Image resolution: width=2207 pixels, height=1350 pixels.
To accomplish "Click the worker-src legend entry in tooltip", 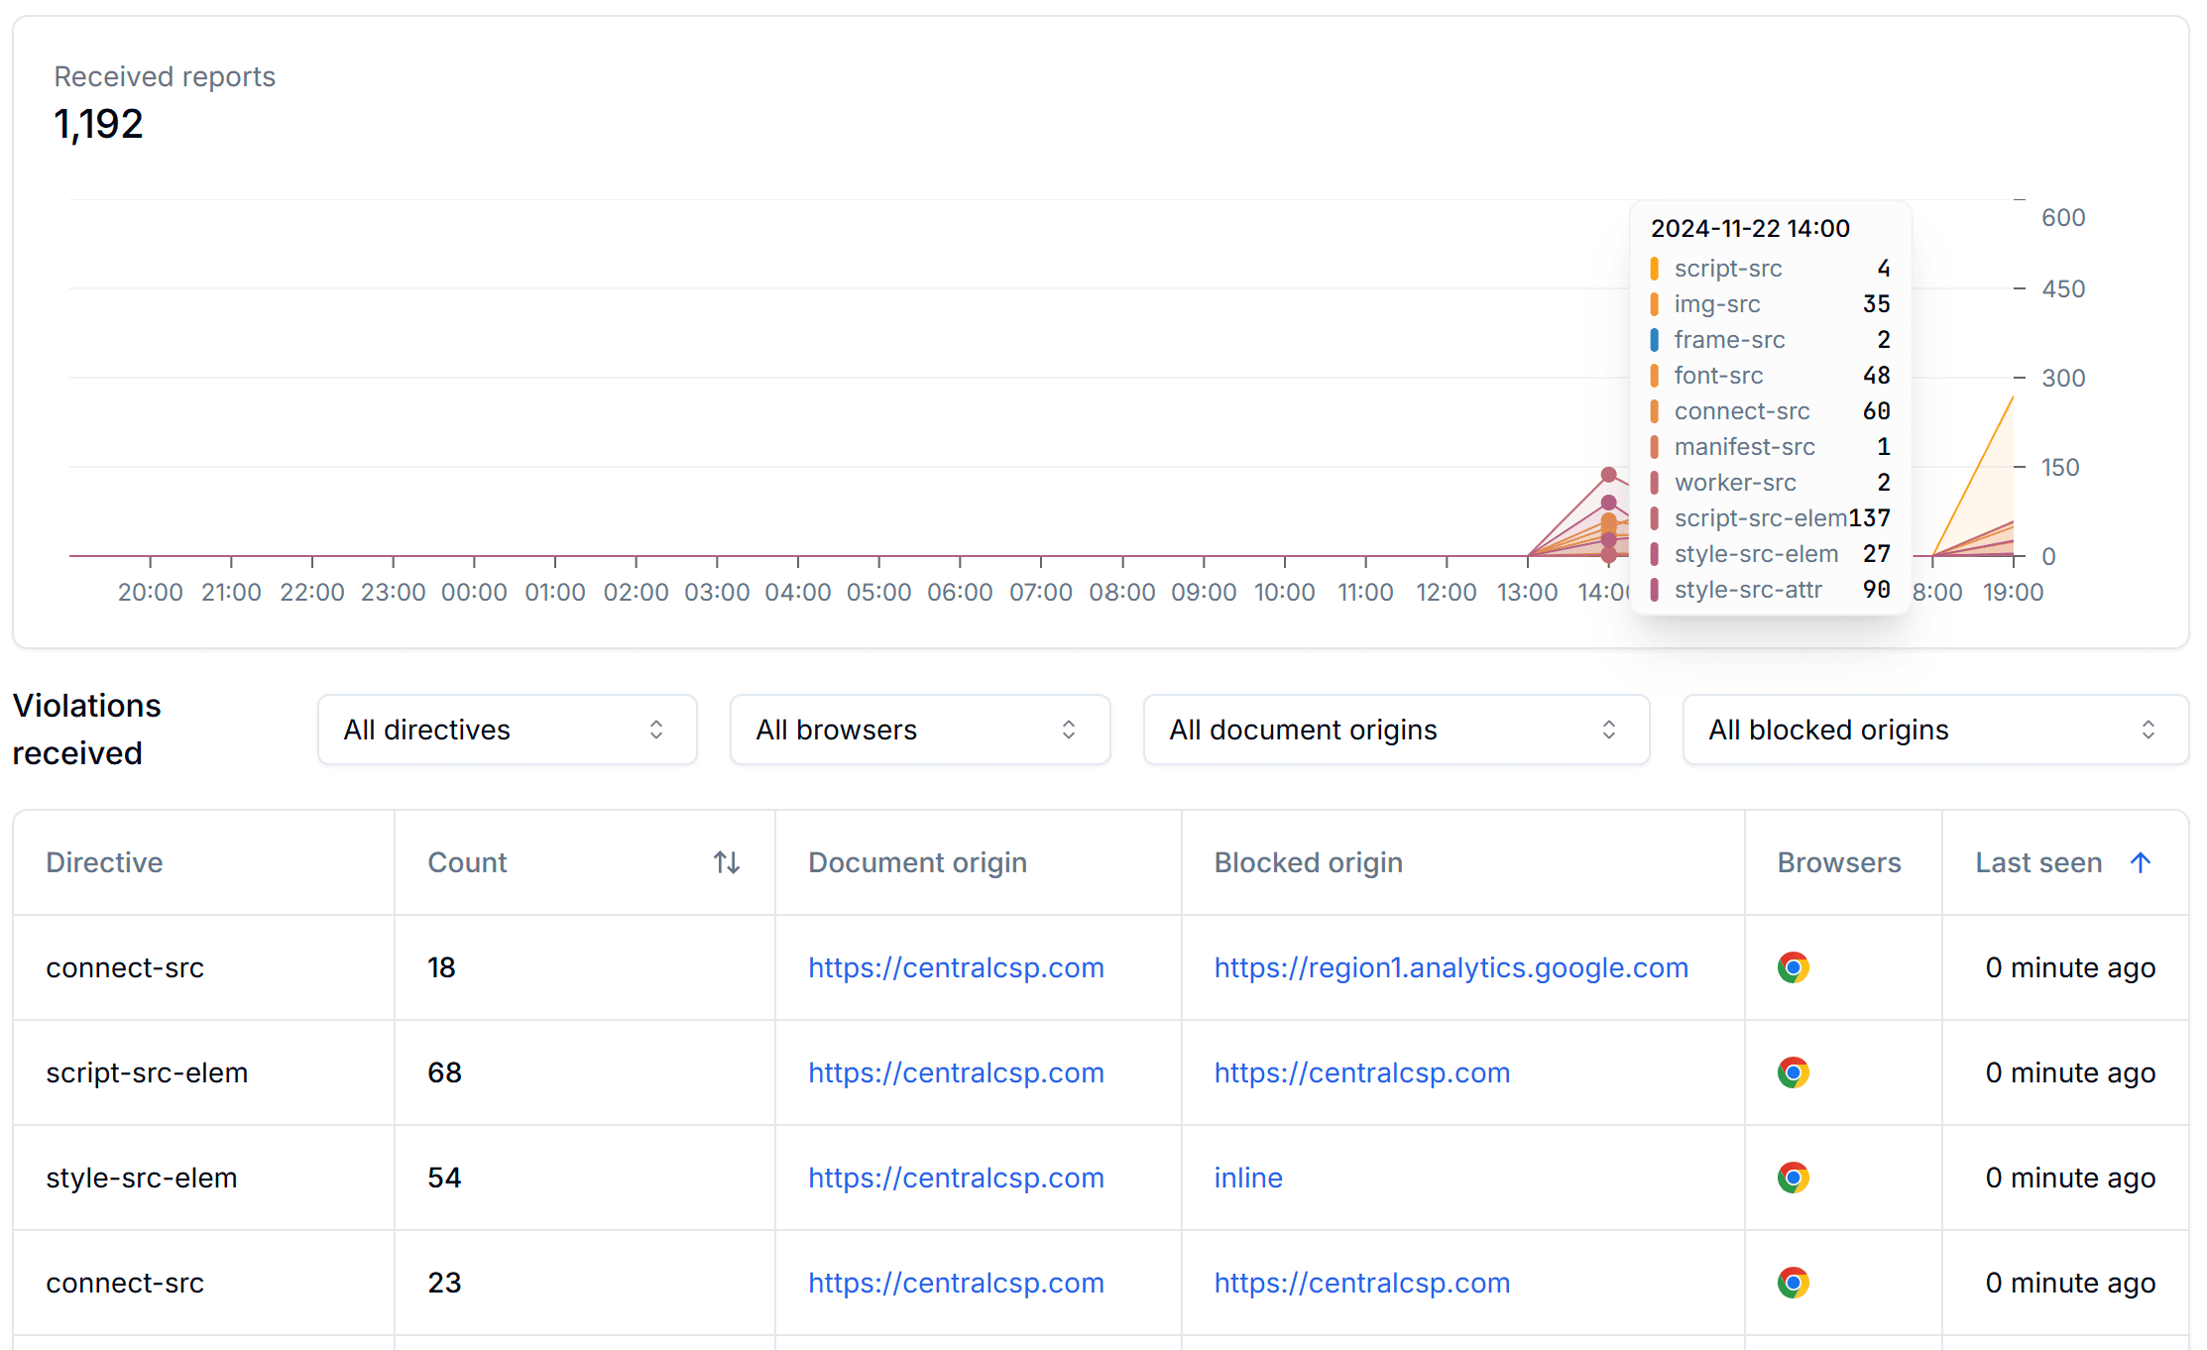I will (x=1771, y=483).
